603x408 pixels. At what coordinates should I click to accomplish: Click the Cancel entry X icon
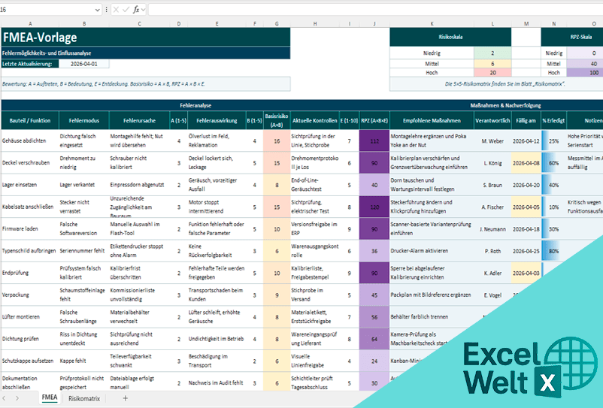[x=116, y=10]
